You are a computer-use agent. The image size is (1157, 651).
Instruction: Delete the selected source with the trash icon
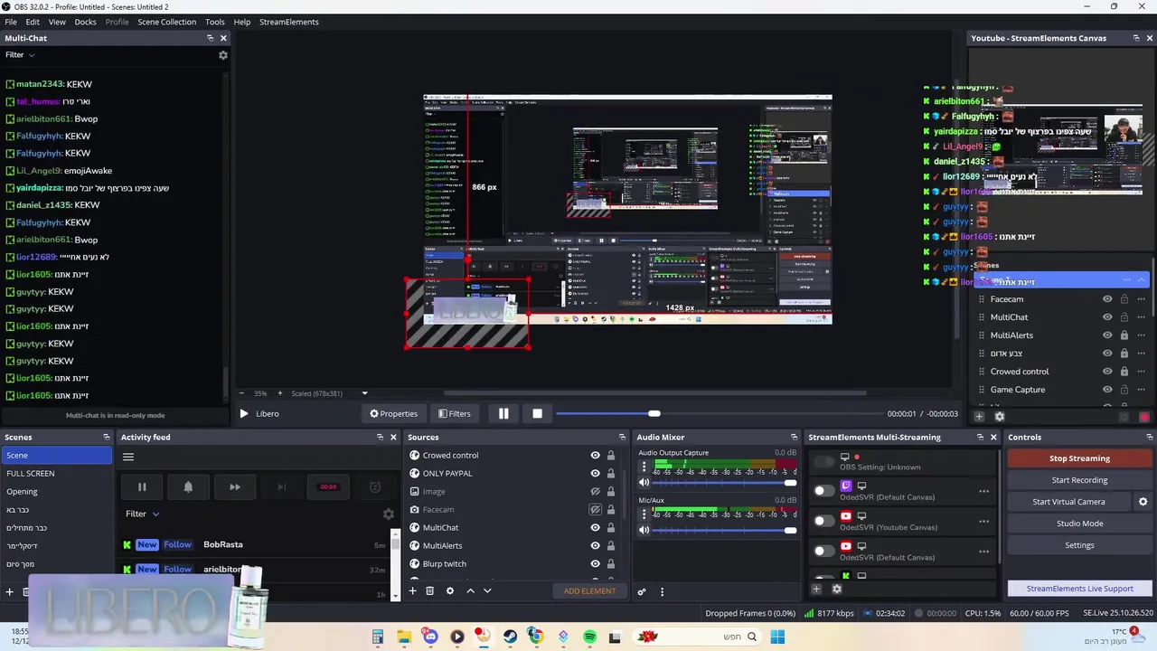click(429, 590)
